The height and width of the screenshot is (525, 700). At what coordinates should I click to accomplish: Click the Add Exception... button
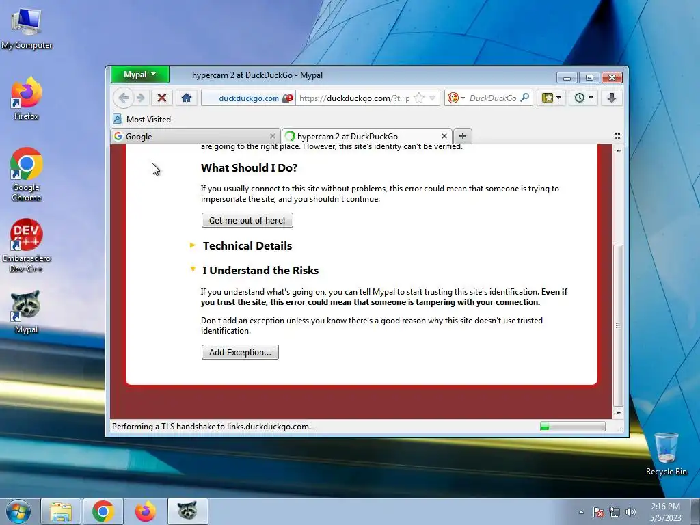click(240, 352)
